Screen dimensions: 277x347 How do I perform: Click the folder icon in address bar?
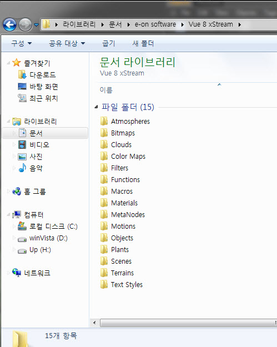point(46,24)
